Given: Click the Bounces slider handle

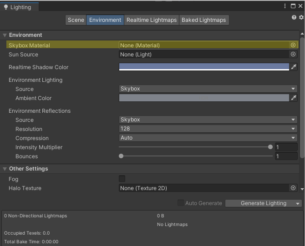Looking at the screenshot, I should click(x=121, y=156).
